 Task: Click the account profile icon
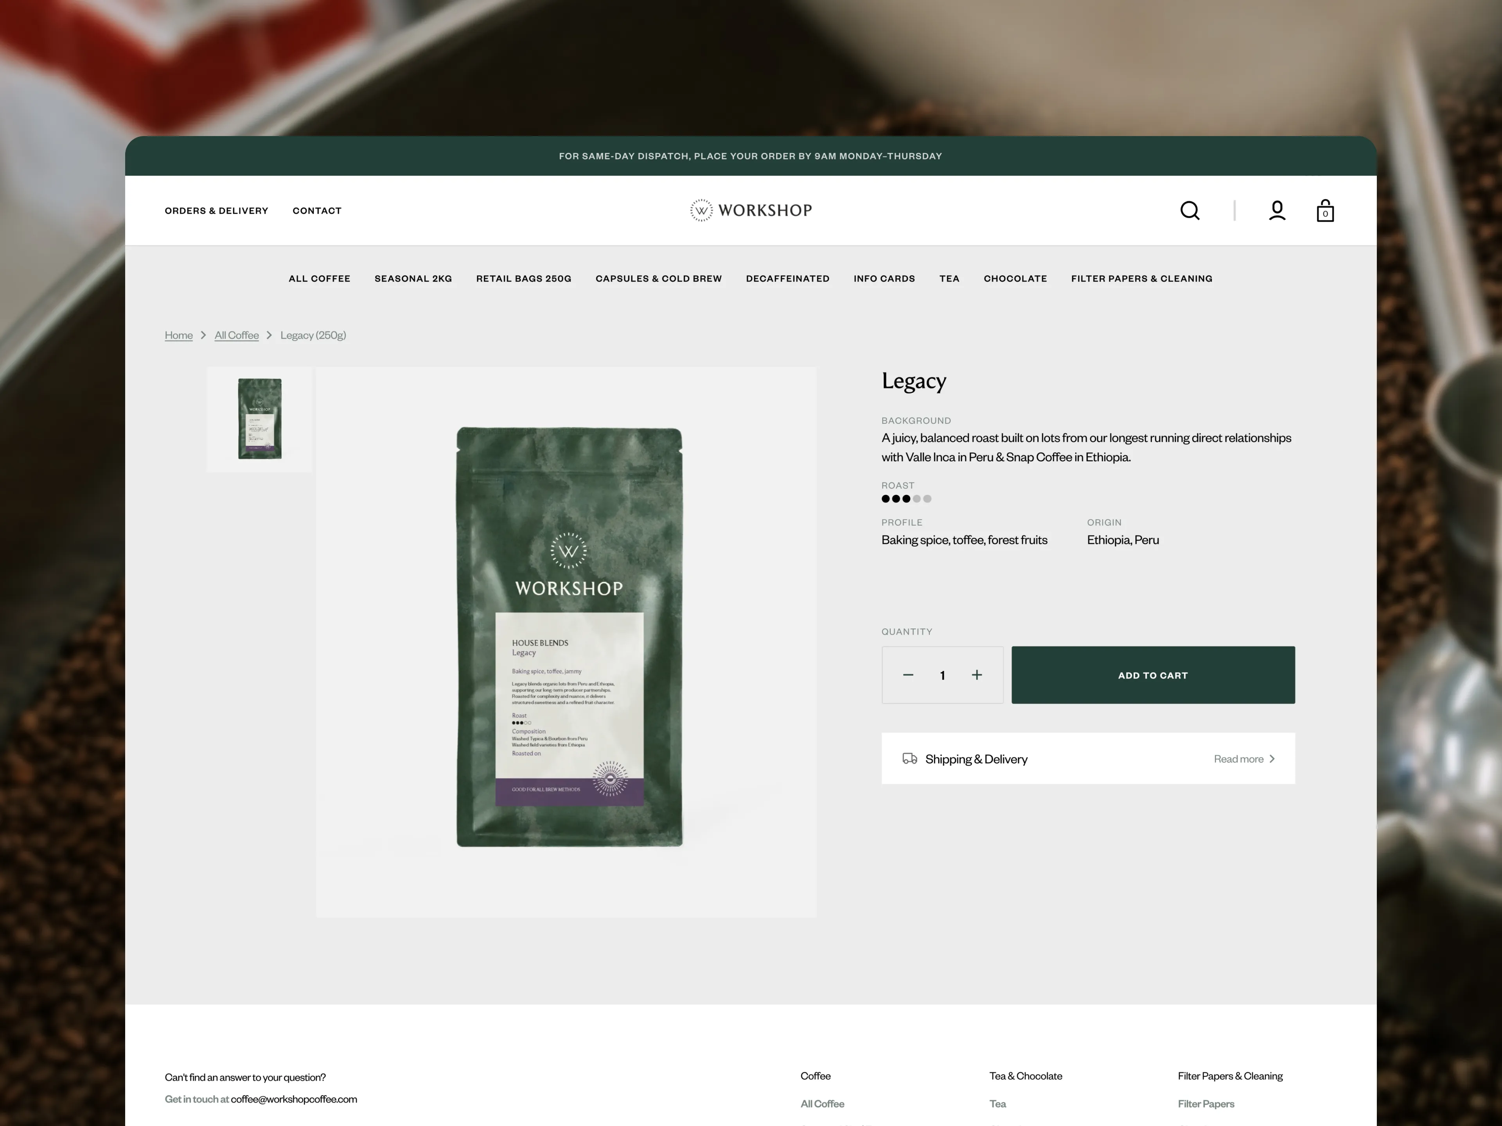(1277, 210)
